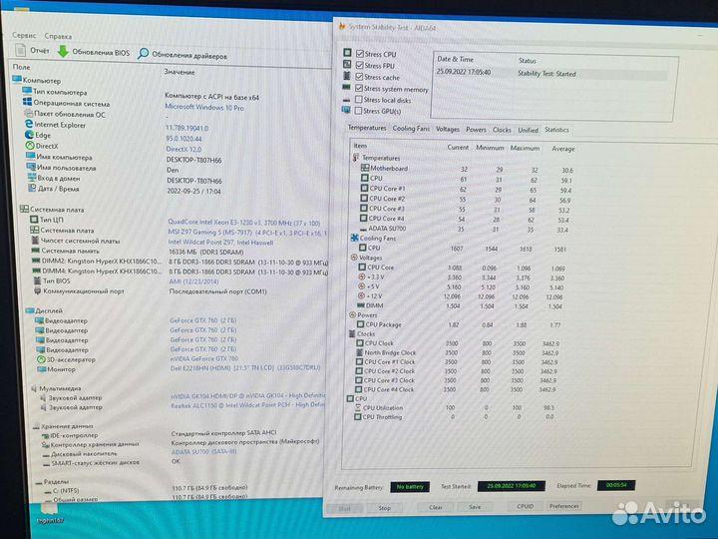The width and height of the screenshot is (718, 539).
Task: Enable the Stress local disks checkbox
Action: (x=359, y=100)
